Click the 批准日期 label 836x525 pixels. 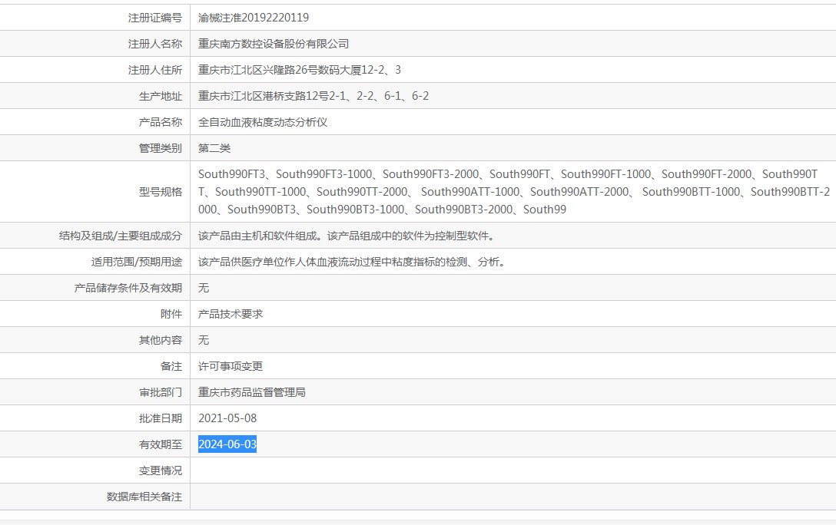[x=160, y=418]
